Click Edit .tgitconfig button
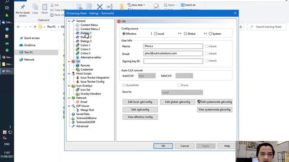Viewport: 289px width, 162px height. click(140, 110)
